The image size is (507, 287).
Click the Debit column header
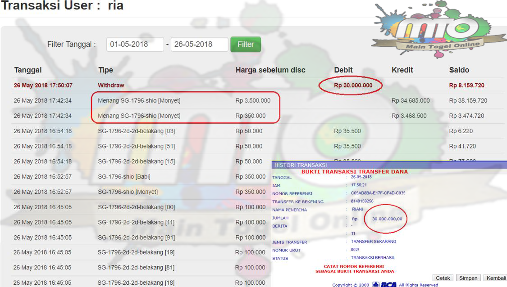[343, 70]
